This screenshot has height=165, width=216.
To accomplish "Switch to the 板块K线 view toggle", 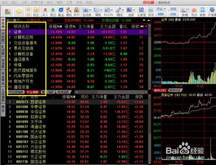I will [x=175, y=90].
